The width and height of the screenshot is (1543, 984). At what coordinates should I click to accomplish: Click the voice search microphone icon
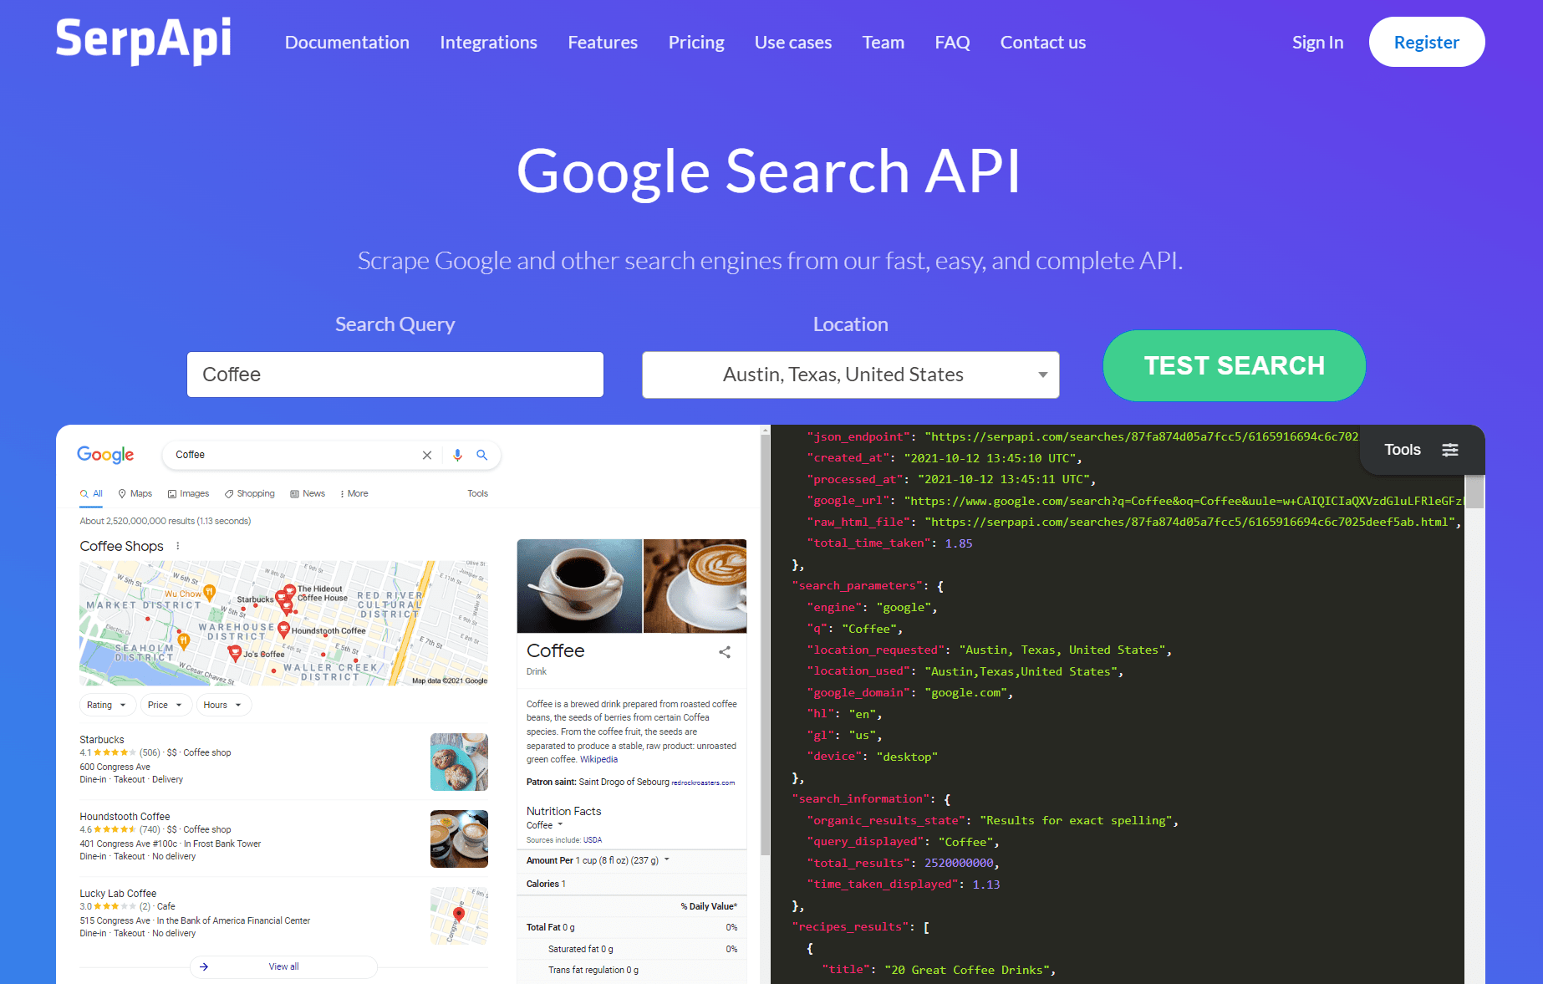tap(457, 455)
